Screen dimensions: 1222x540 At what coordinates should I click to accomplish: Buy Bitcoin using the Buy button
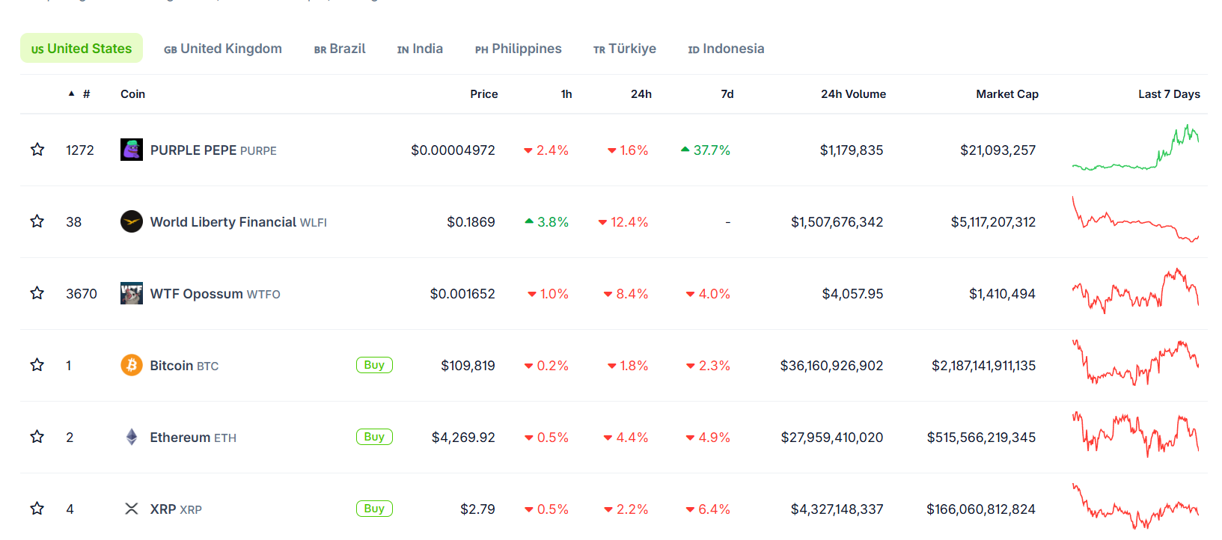coord(374,365)
